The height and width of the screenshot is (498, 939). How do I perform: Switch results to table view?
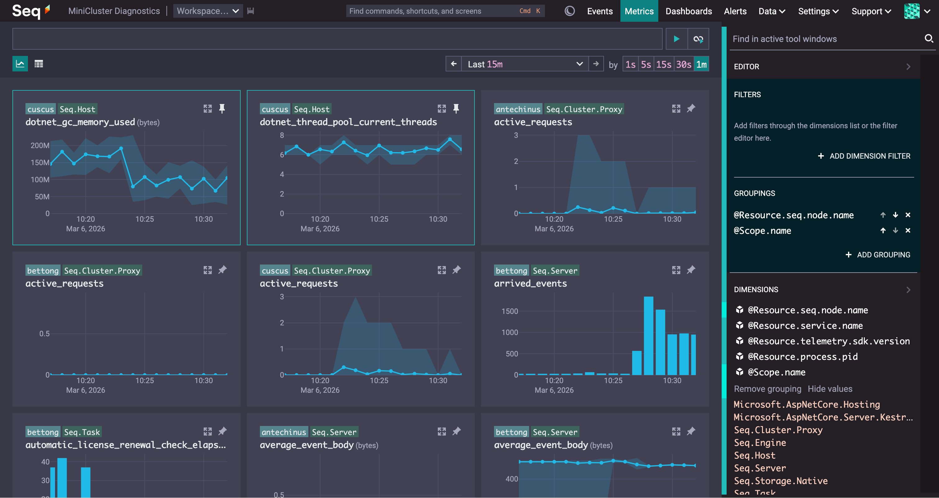39,64
